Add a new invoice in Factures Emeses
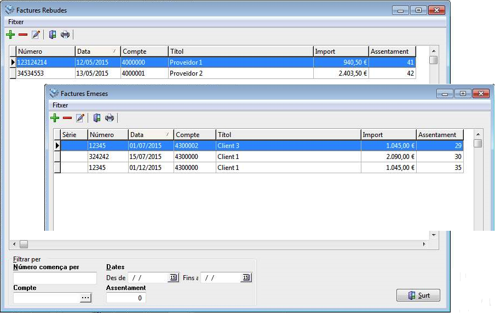 pos(55,118)
